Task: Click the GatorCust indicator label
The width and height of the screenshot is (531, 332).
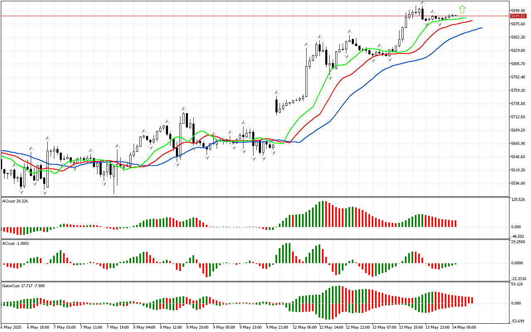Action: 23,286
